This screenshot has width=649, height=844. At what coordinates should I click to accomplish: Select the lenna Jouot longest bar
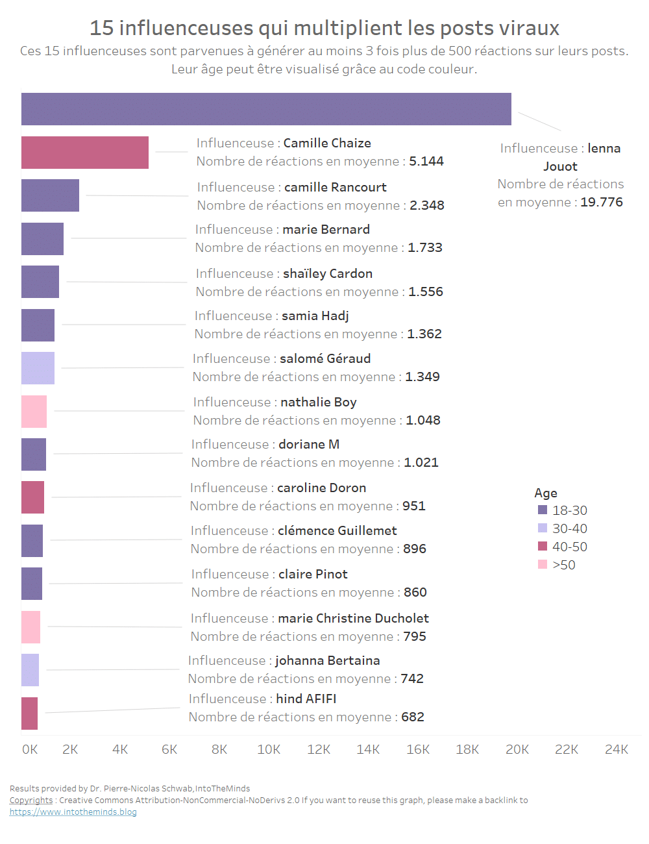click(266, 109)
